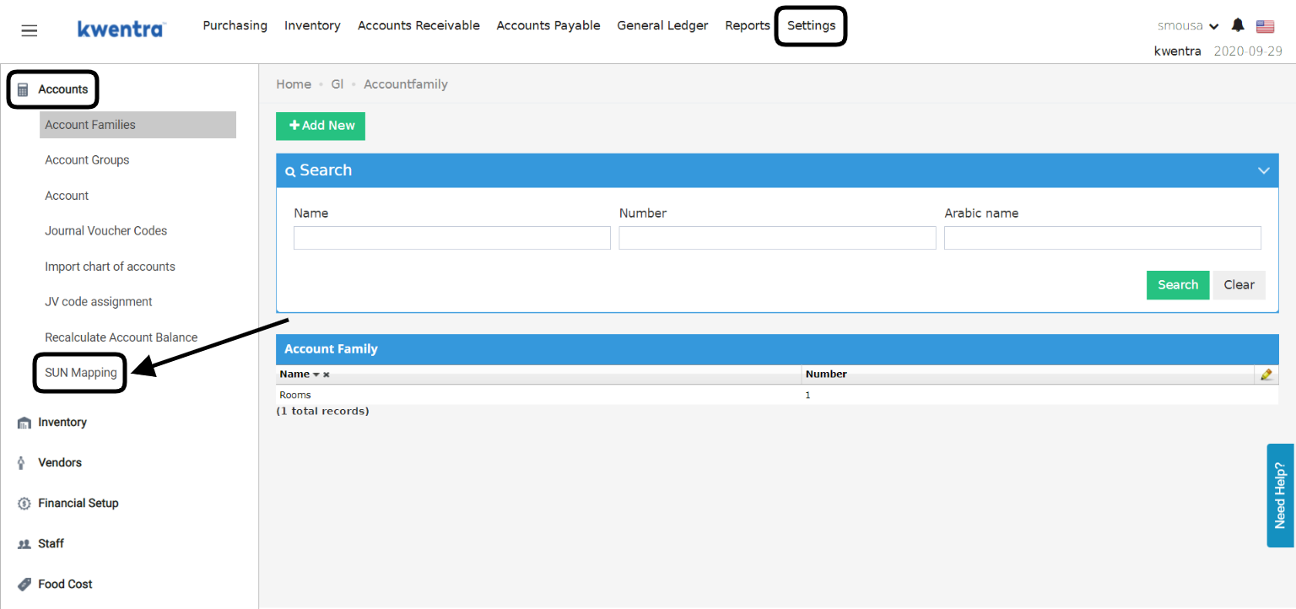Expand the Staff sidebar section
Image resolution: width=1296 pixels, height=609 pixels.
(x=51, y=544)
